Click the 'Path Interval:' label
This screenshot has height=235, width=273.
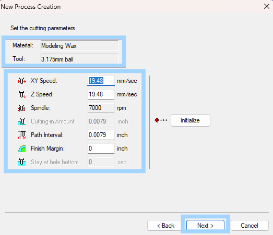point(47,135)
